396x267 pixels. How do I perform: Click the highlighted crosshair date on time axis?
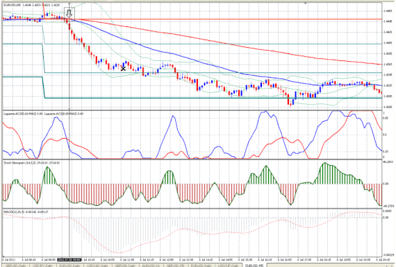pyautogui.click(x=69, y=259)
